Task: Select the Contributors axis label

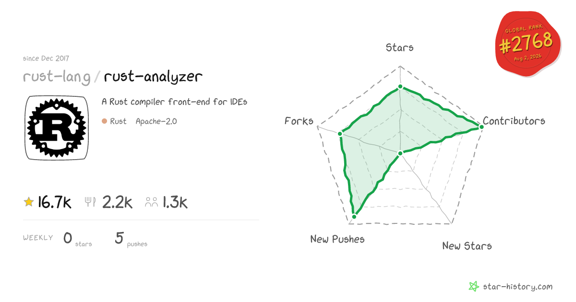Action: pyautogui.click(x=514, y=121)
